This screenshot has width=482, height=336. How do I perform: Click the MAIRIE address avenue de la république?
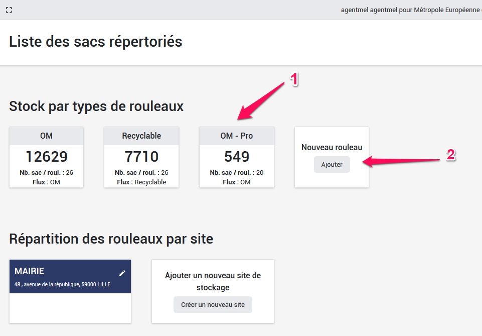[62, 284]
